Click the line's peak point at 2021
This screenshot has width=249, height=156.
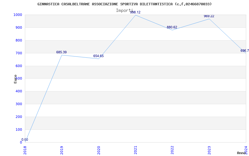click(x=135, y=15)
